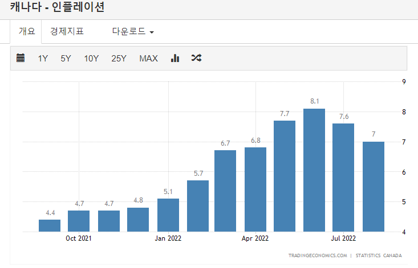Select the MAX time range
The image size is (418, 268).
click(148, 59)
